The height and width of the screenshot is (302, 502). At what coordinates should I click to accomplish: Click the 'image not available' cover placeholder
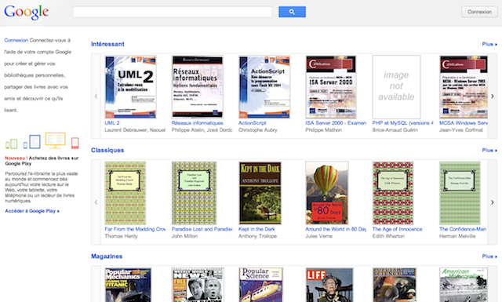[x=396, y=87]
